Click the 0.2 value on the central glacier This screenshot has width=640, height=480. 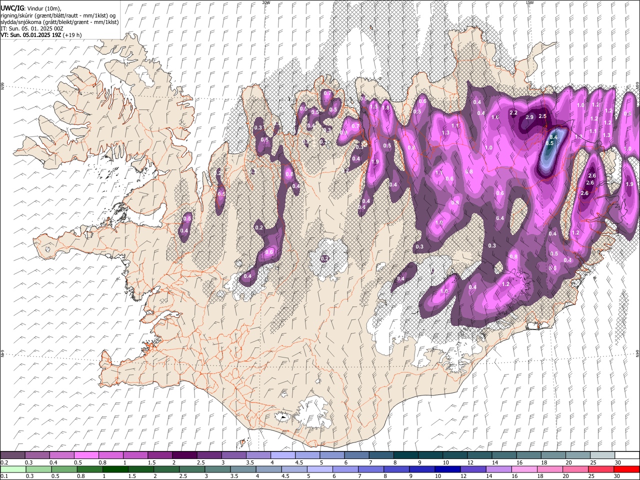point(324,258)
